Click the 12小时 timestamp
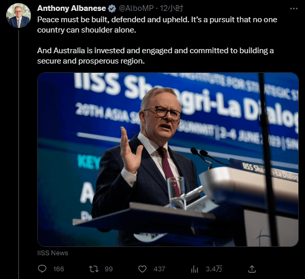 (x=172, y=8)
